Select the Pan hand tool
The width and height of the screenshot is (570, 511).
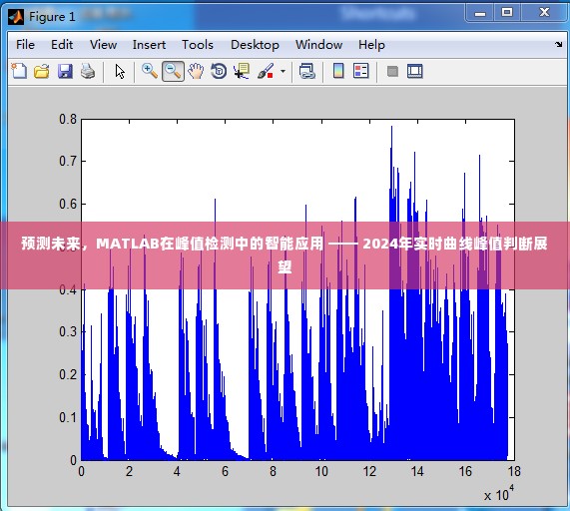coord(196,71)
